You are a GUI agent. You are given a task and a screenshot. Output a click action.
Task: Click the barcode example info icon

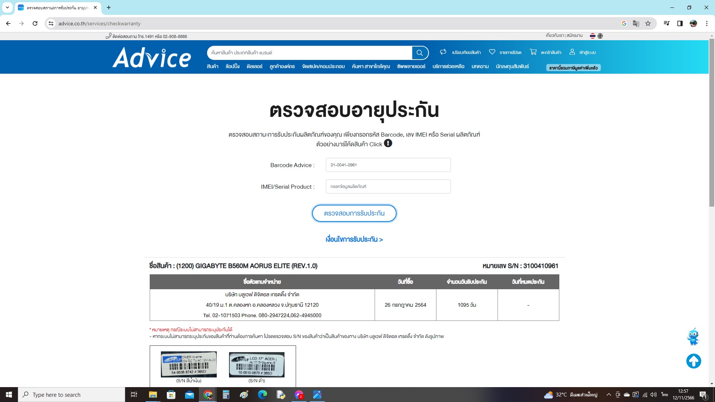388,143
